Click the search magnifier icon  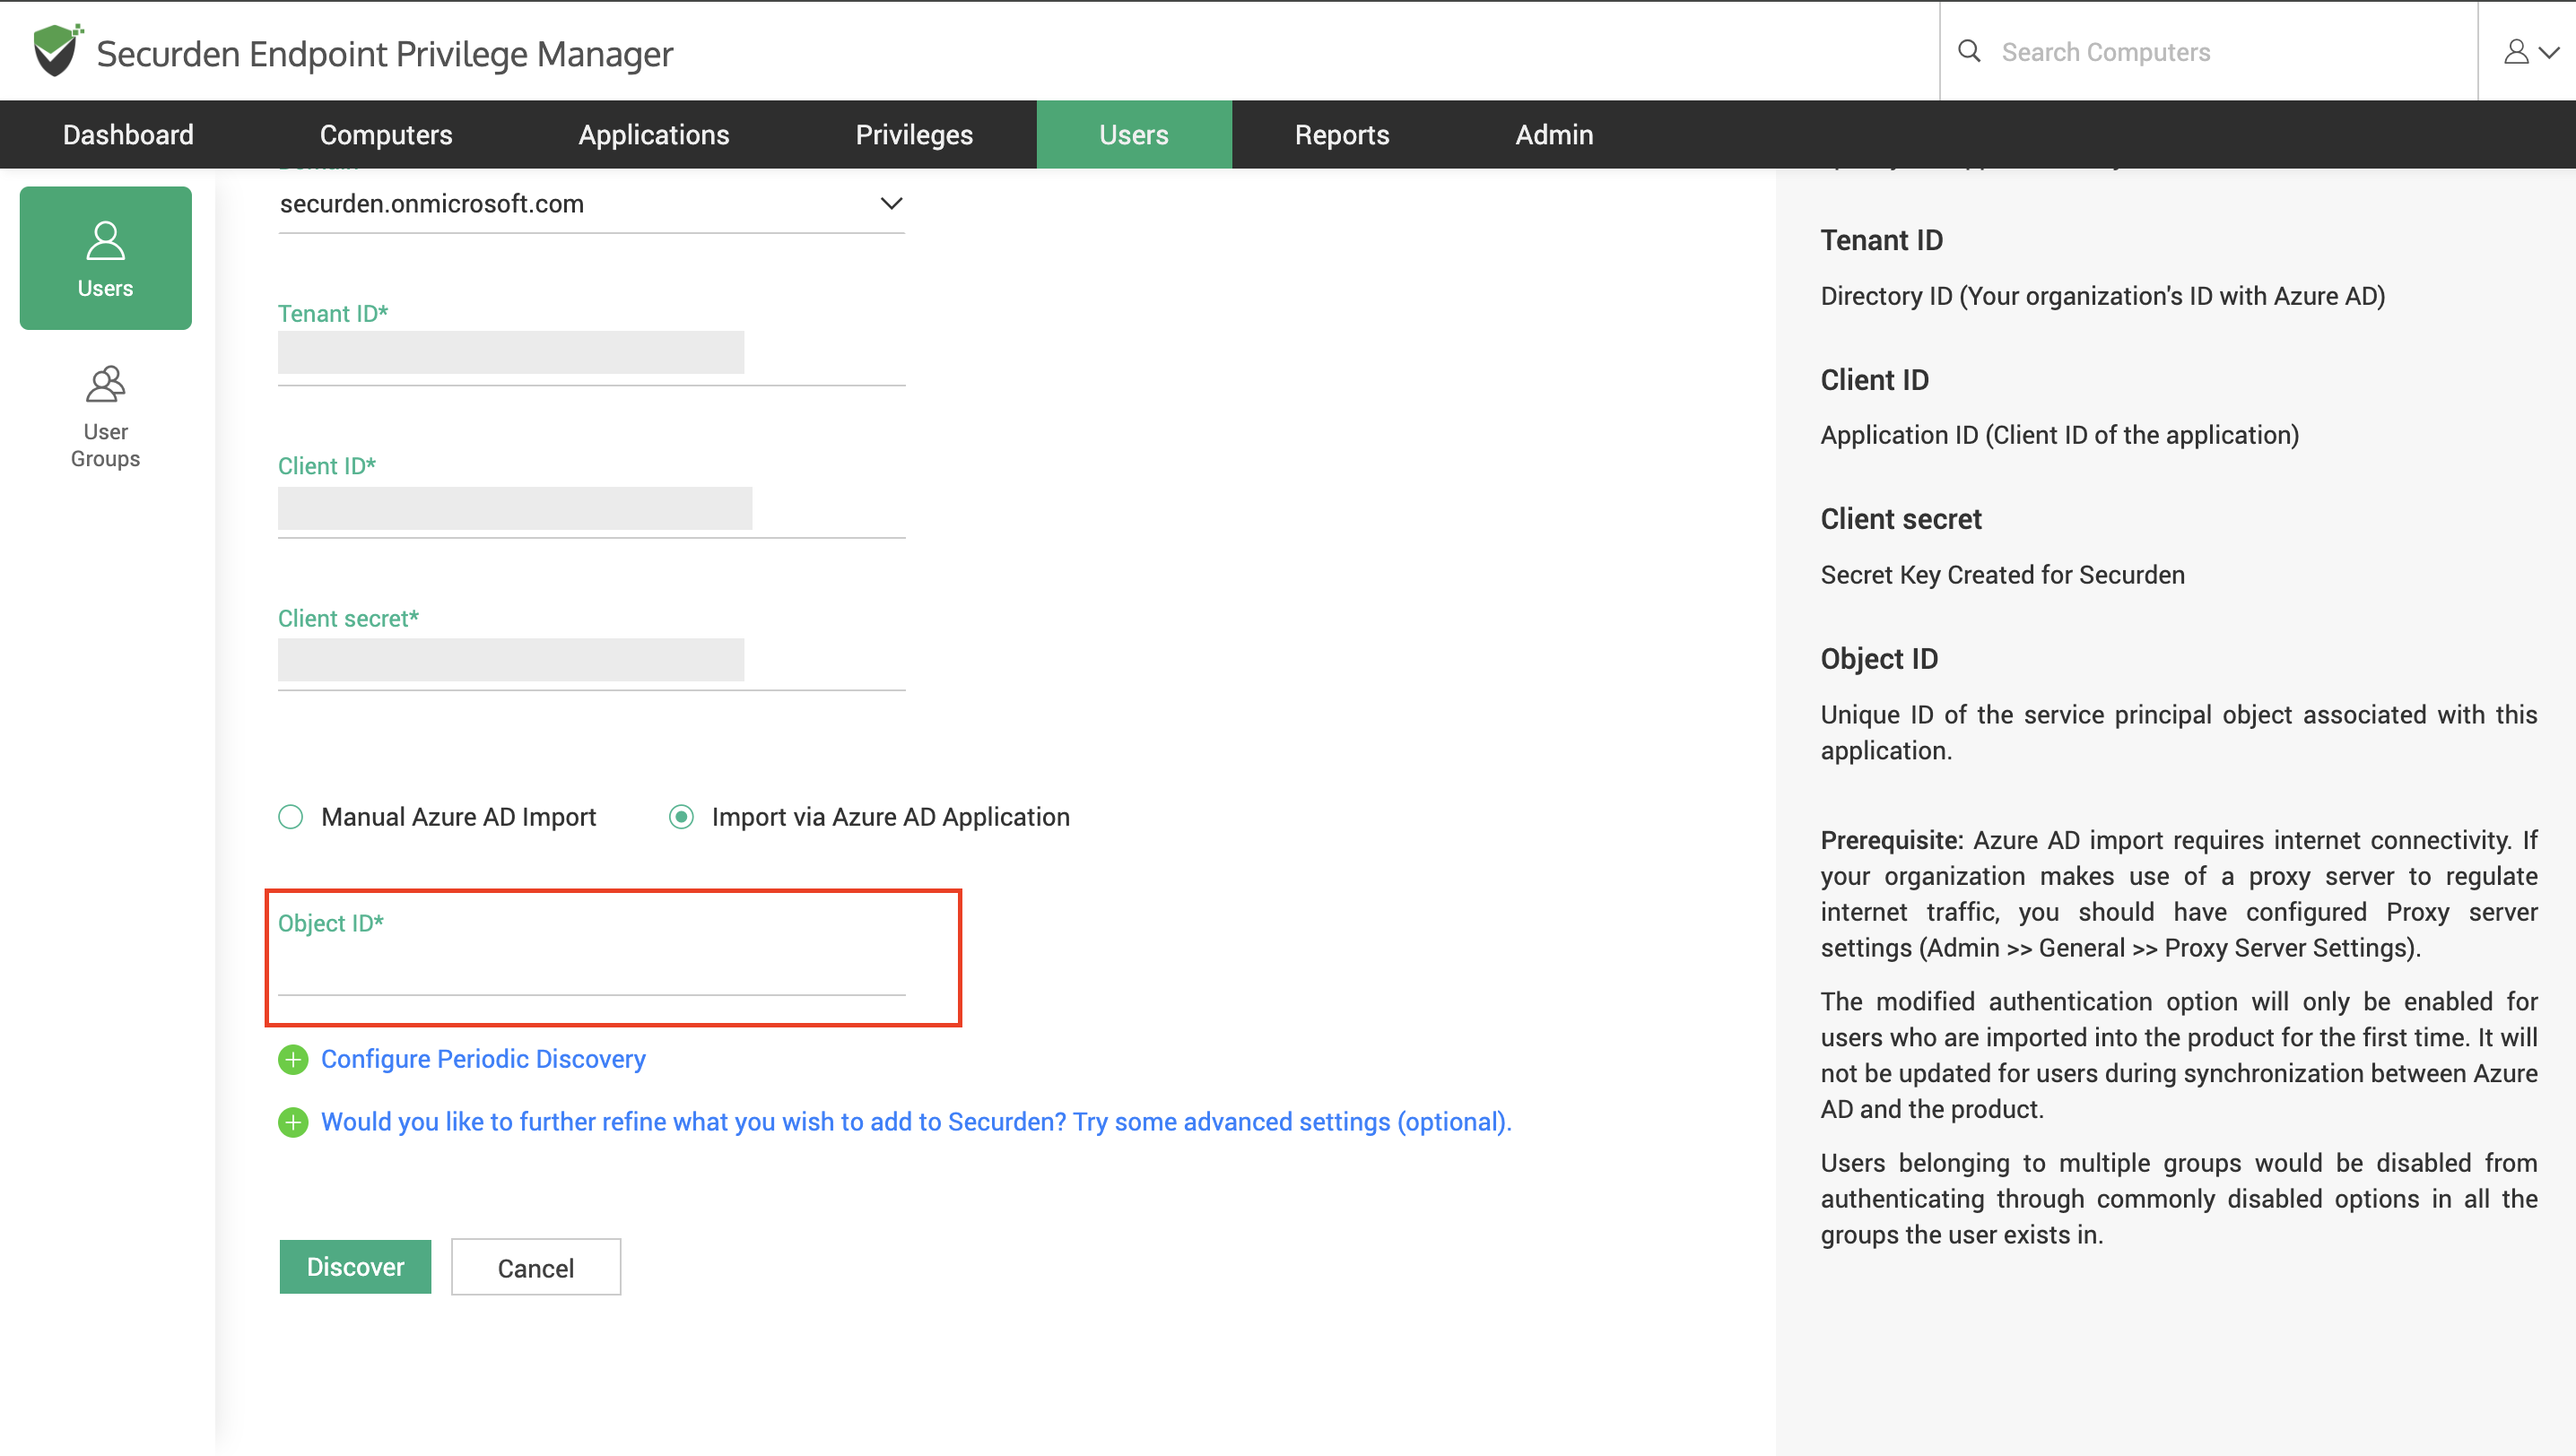pos(1969,51)
